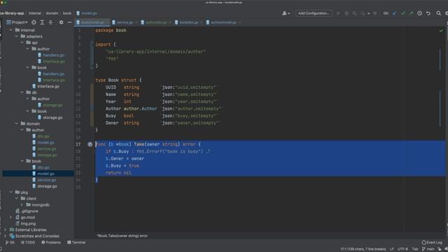
Task: Click Git push arrow icon
Action: tap(411, 13)
